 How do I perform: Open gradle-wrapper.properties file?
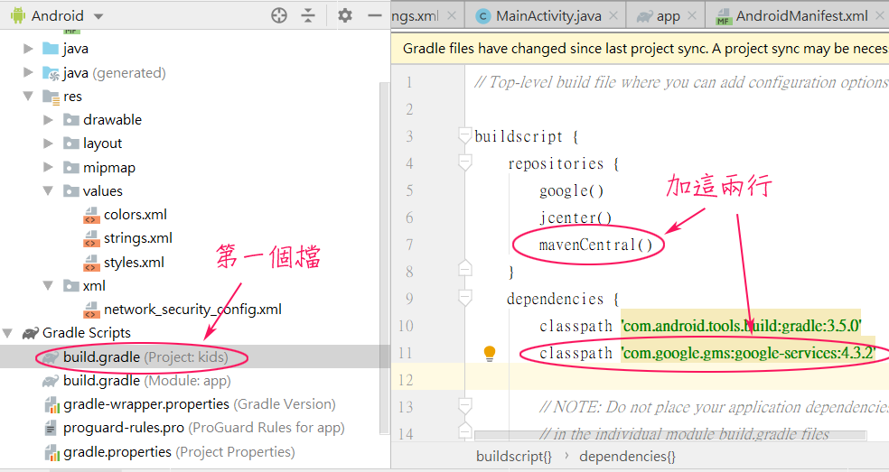(x=199, y=404)
